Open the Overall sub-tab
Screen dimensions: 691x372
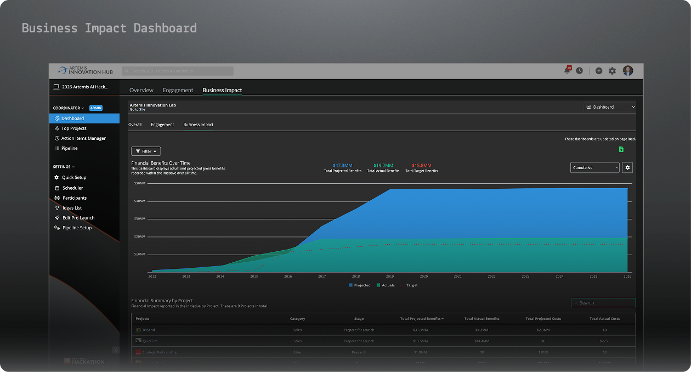point(135,125)
